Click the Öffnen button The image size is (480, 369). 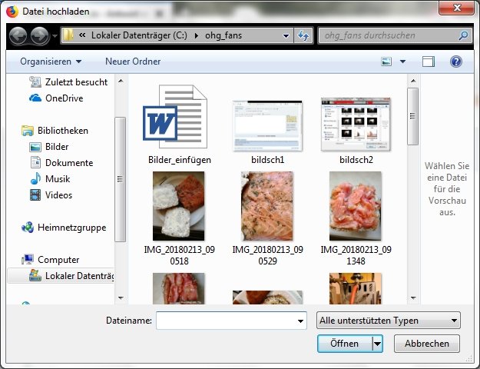point(344,344)
